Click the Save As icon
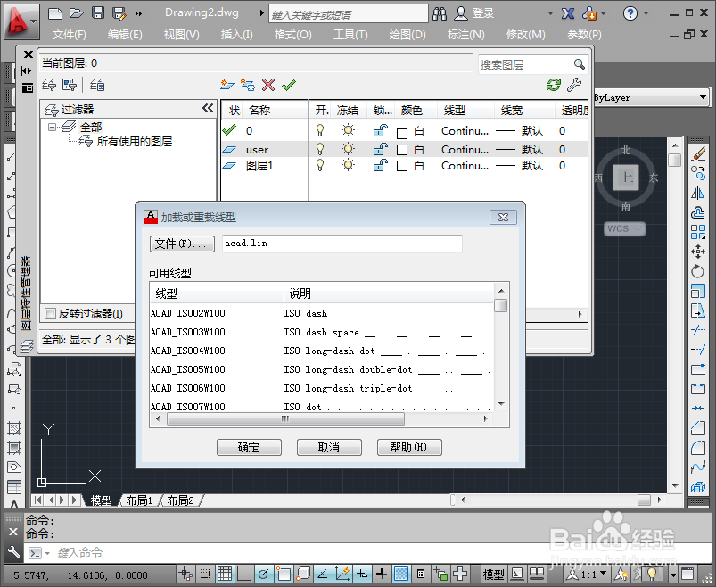 [x=119, y=13]
